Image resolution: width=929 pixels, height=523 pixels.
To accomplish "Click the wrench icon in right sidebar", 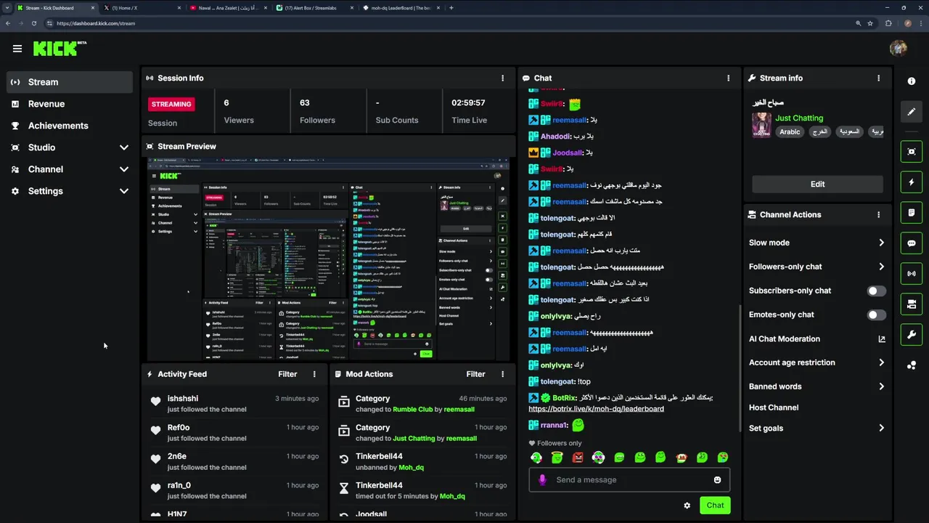I will [912, 335].
